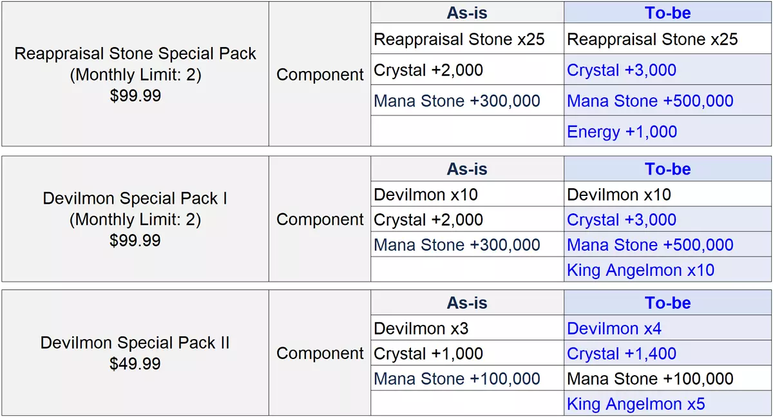Click the Devilmon Special Pack II title
This screenshot has width=773, height=417.
135,343
